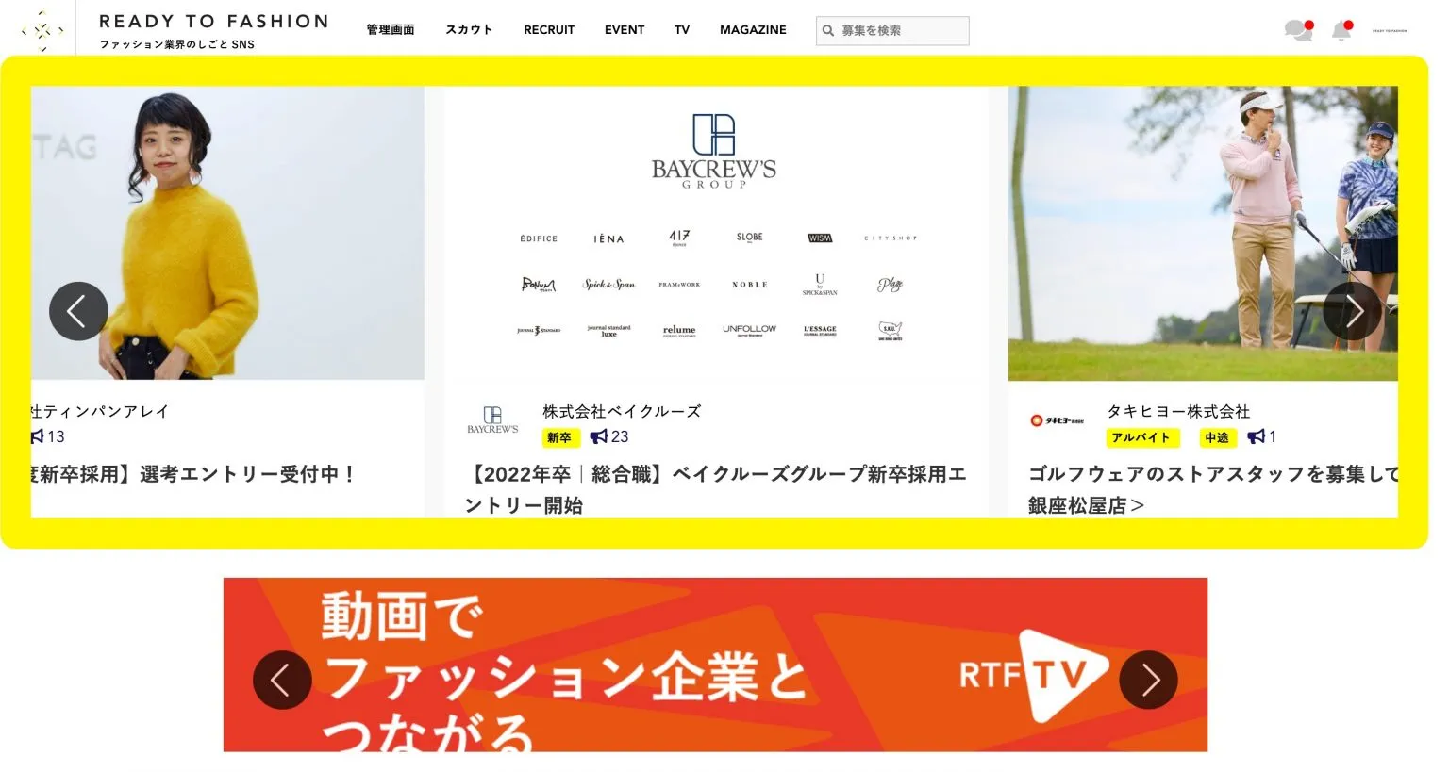The width and height of the screenshot is (1449, 772).
Task: Open the profile avatar in the header
Action: [1390, 30]
